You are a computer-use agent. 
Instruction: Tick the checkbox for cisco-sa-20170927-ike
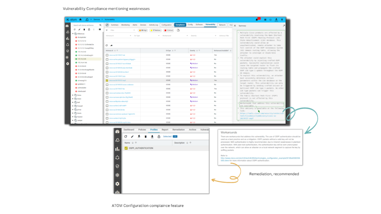tap(107, 89)
